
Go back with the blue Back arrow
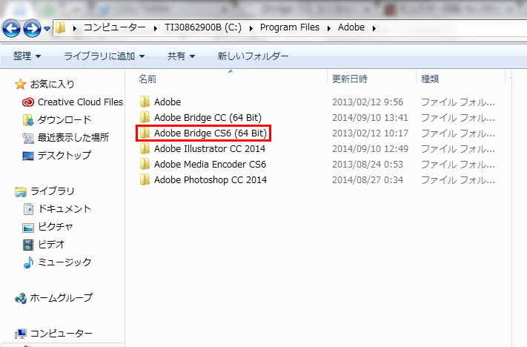click(x=11, y=28)
